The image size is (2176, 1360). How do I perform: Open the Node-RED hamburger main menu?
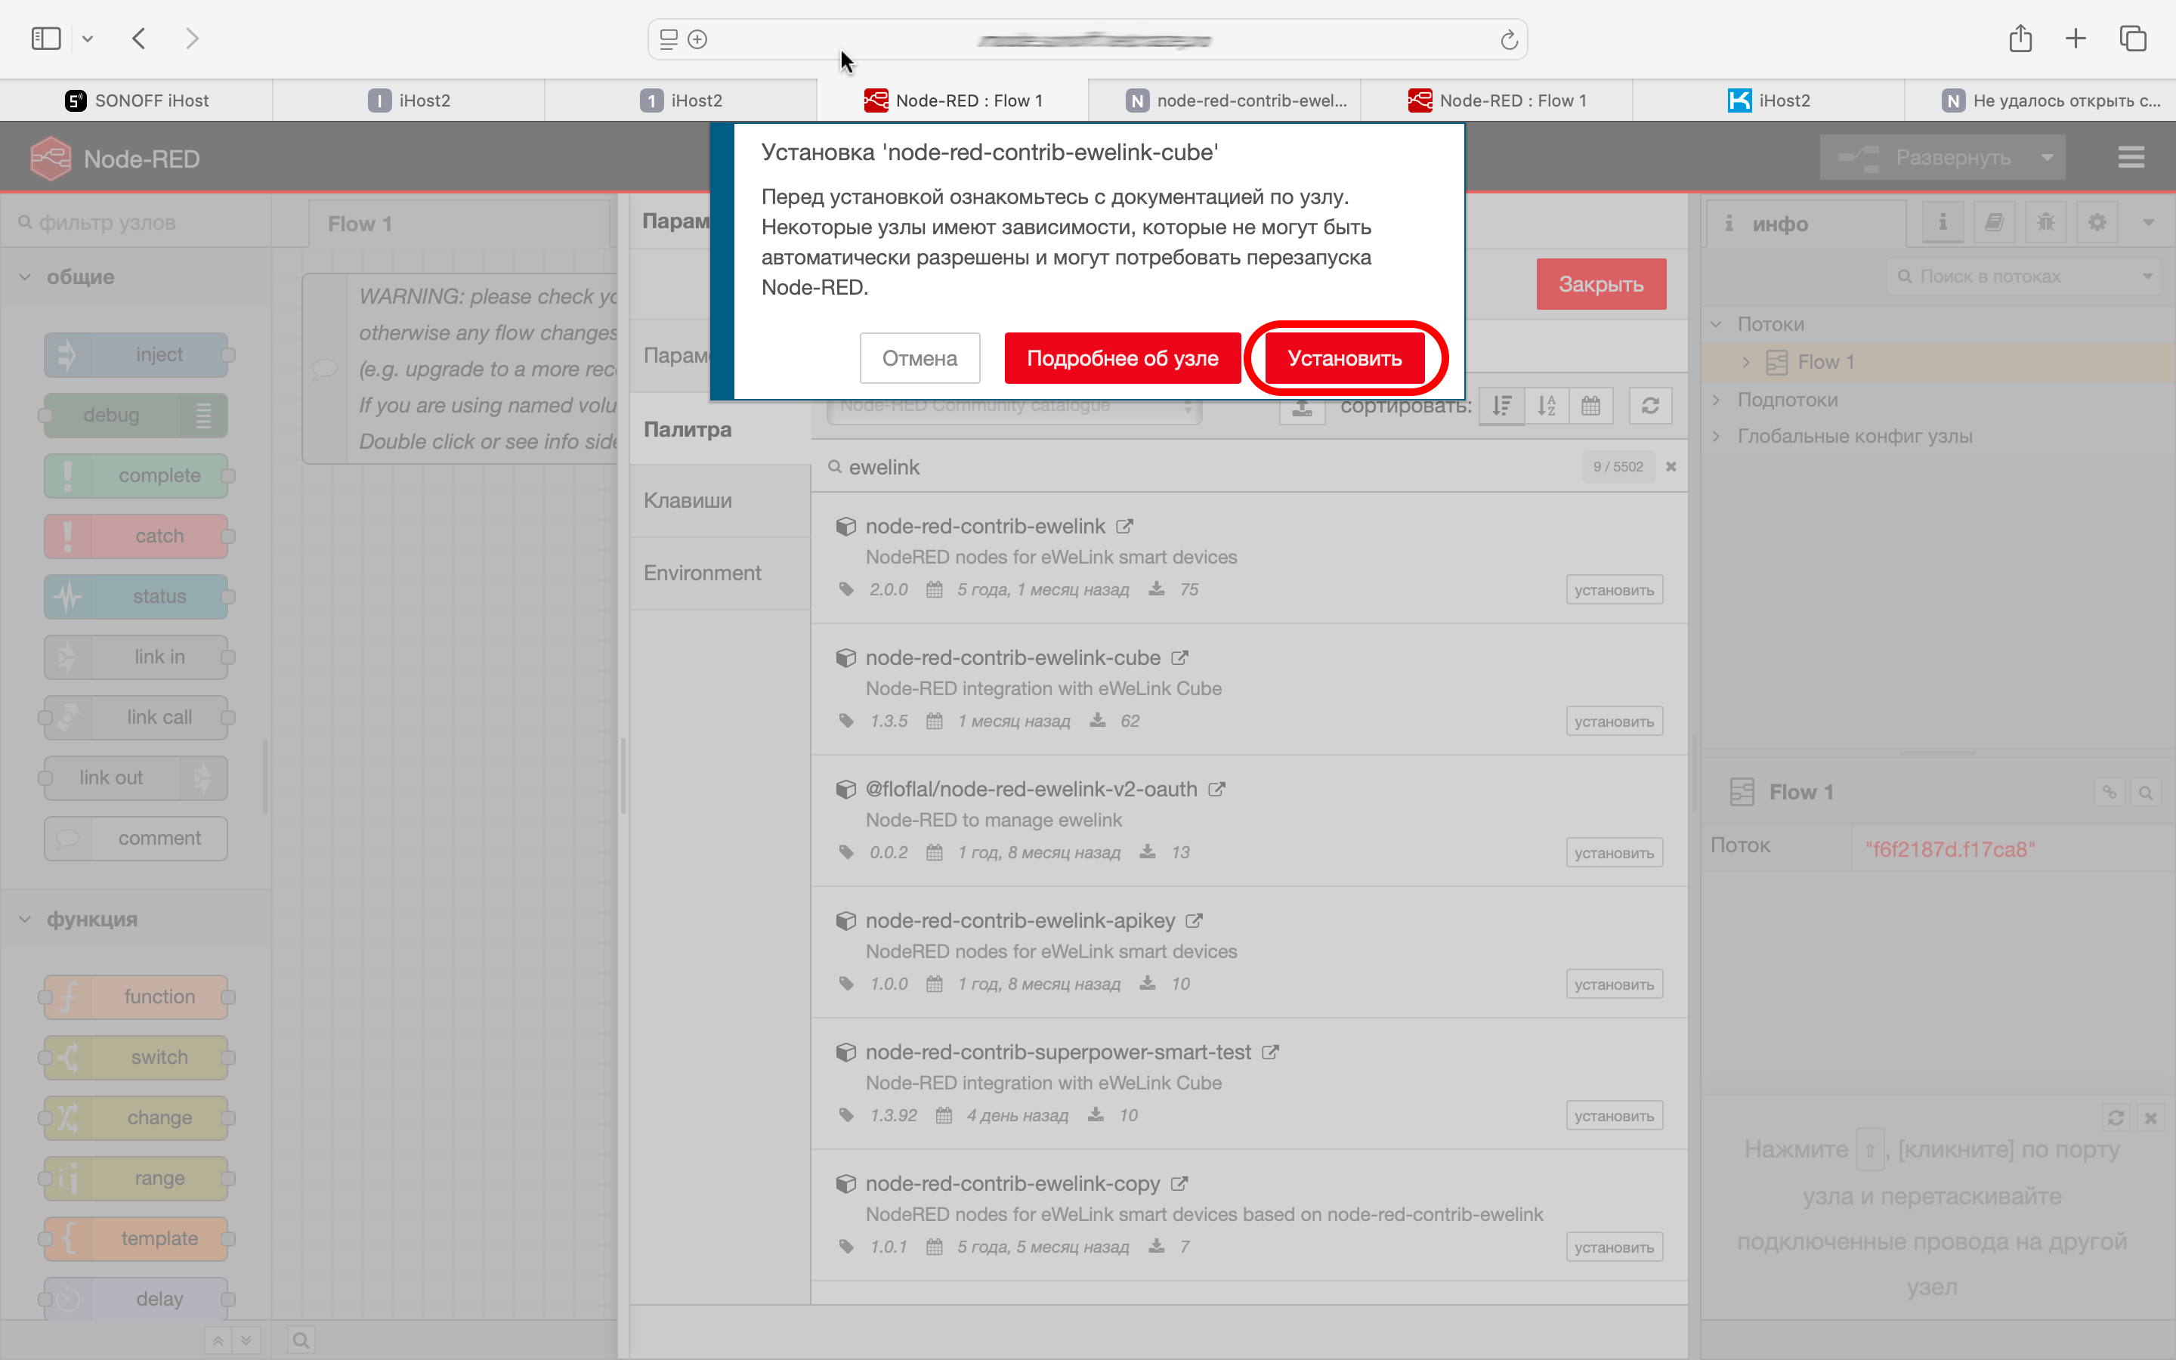(2130, 157)
